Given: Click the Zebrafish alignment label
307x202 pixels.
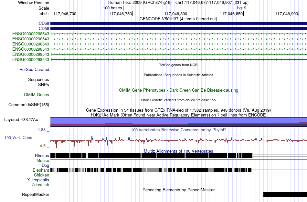Looking at the screenshot, I should (40, 185).
